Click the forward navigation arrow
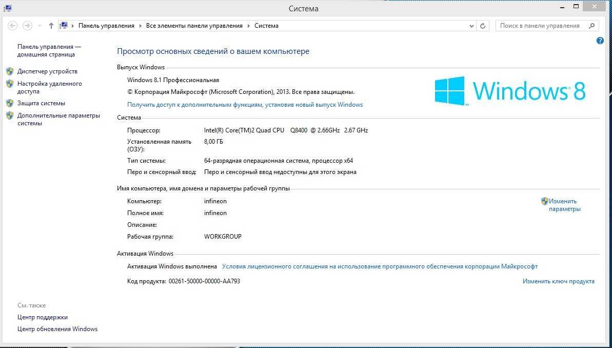Screen dimensions: 612x348 pyautogui.click(x=27, y=26)
